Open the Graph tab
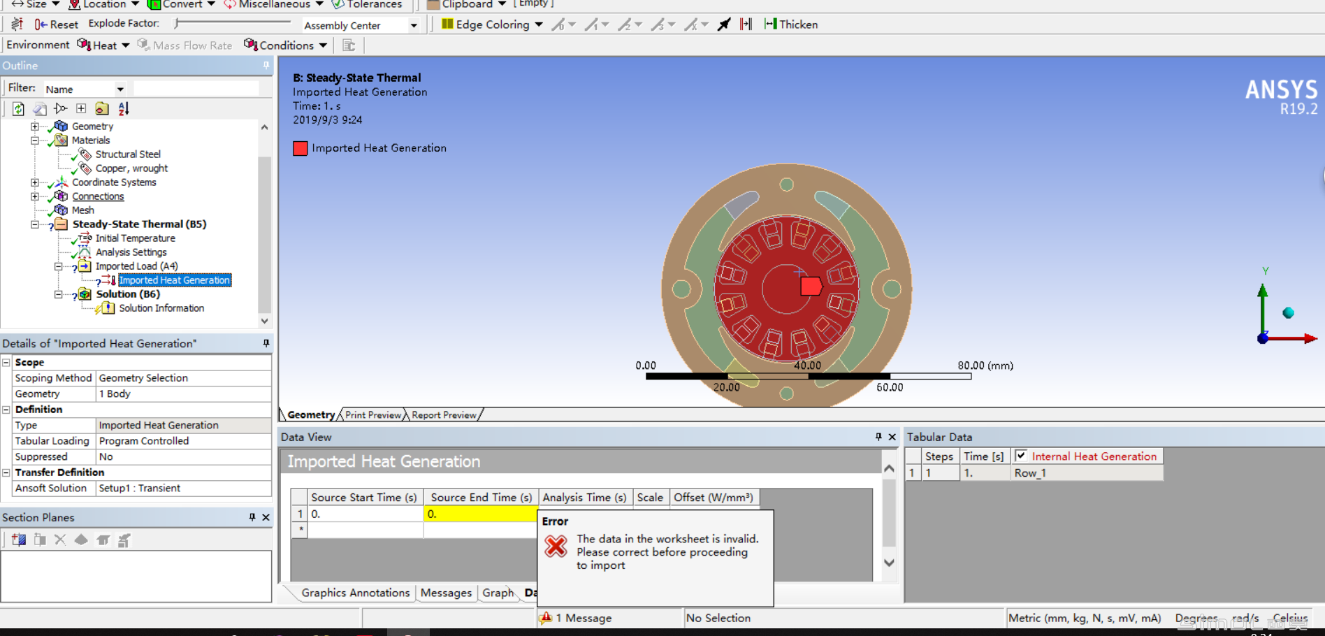This screenshot has width=1325, height=636. [498, 593]
